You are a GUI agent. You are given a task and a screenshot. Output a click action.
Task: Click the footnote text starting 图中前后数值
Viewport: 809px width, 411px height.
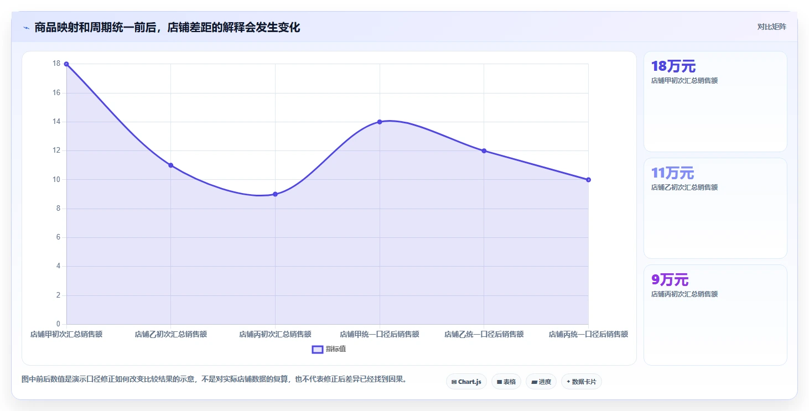click(x=214, y=379)
